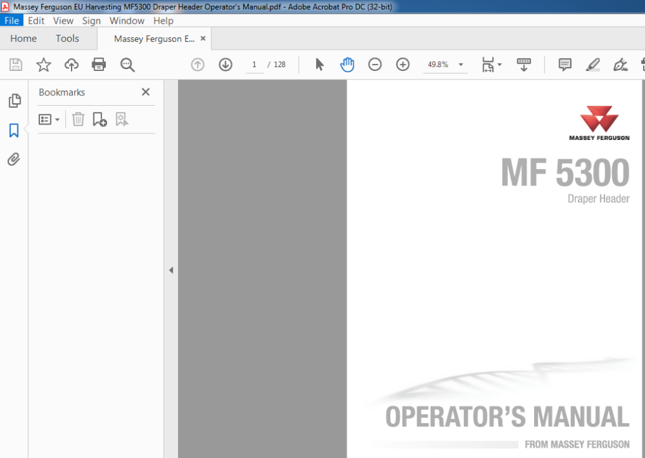The height and width of the screenshot is (458, 645).
Task: Add a comment sticky note
Action: 565,65
